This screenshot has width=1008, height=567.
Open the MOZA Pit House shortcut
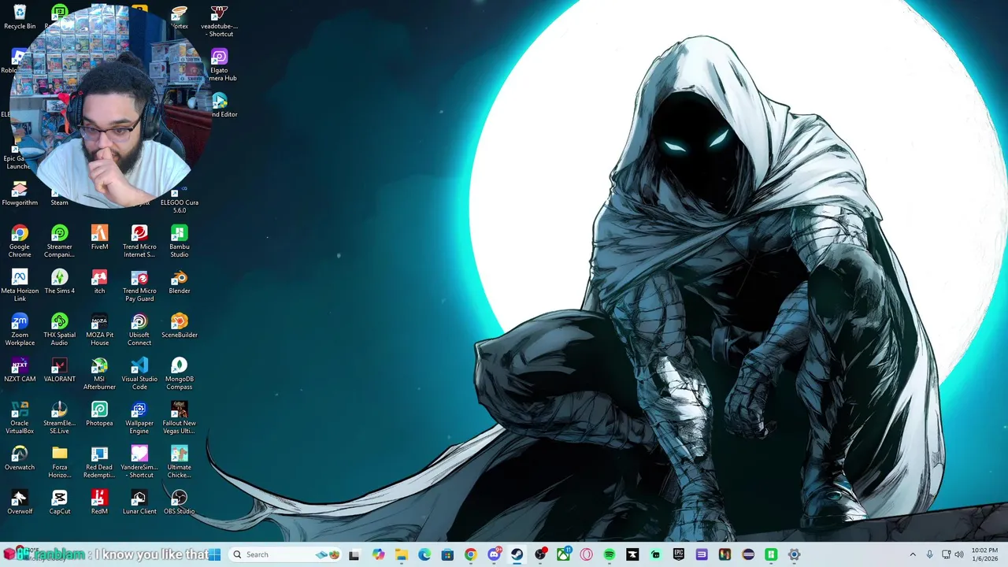pyautogui.click(x=99, y=329)
